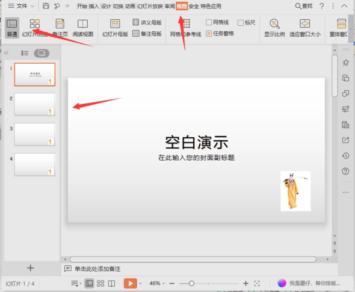Open the slideshow play button dropdown arrow
The width and height of the screenshot is (355, 292).
click(x=140, y=284)
